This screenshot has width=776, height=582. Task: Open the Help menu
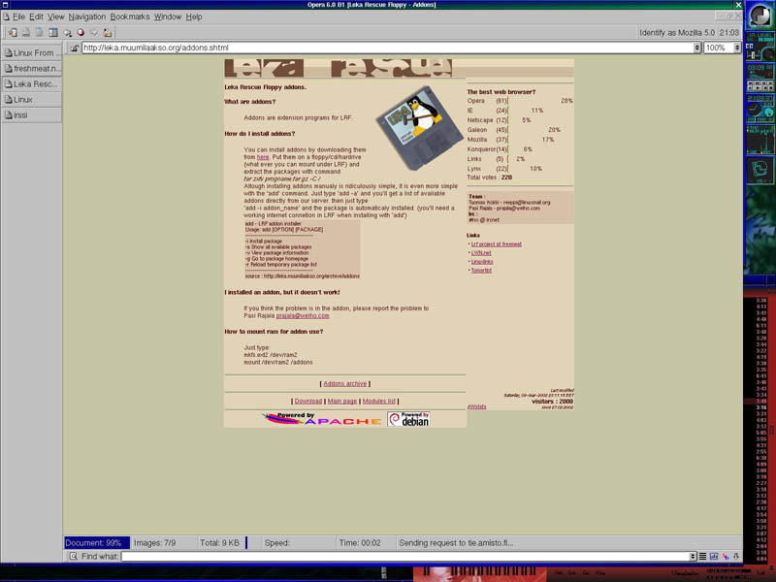tap(194, 16)
